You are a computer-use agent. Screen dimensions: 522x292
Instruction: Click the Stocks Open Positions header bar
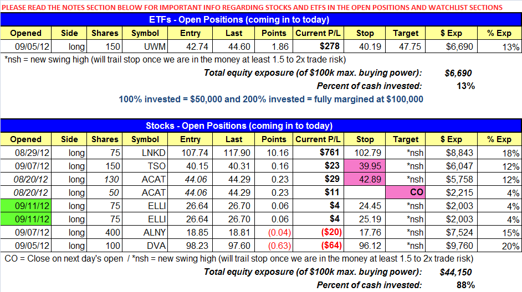coord(260,126)
